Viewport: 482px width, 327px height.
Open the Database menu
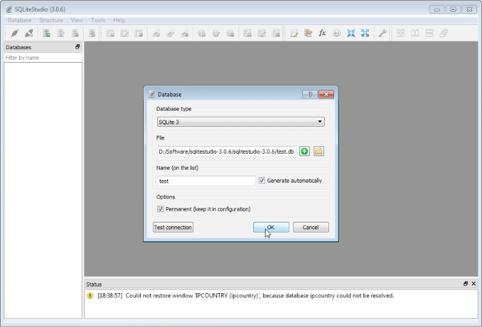tap(20, 20)
